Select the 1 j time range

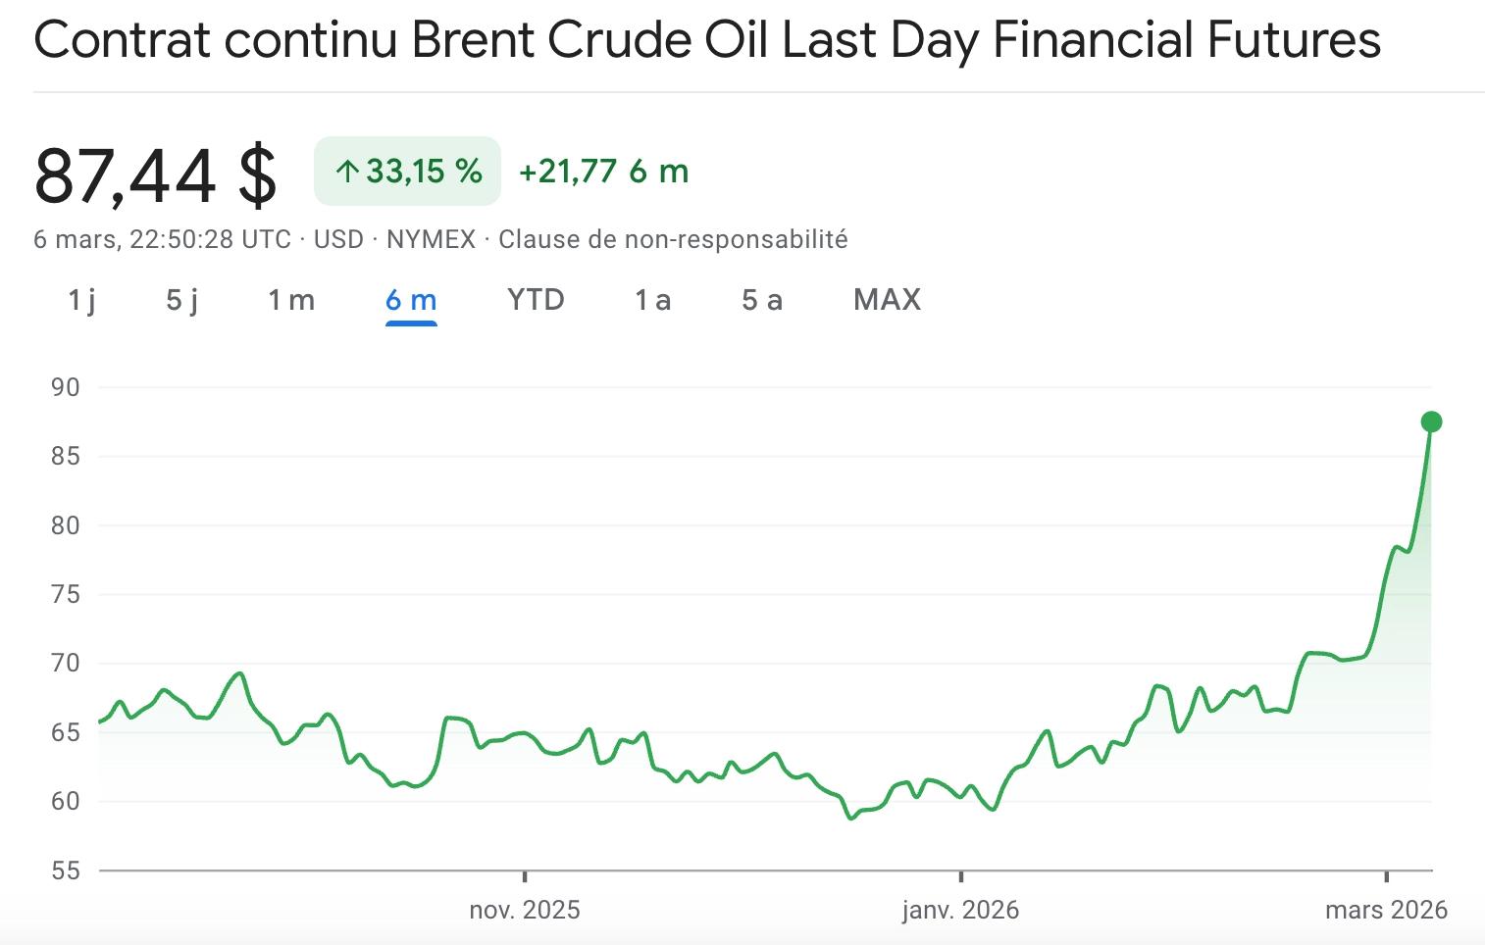click(x=82, y=300)
